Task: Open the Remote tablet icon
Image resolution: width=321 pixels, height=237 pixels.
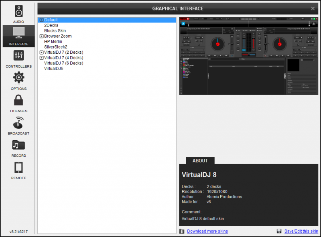Action: tap(18, 168)
